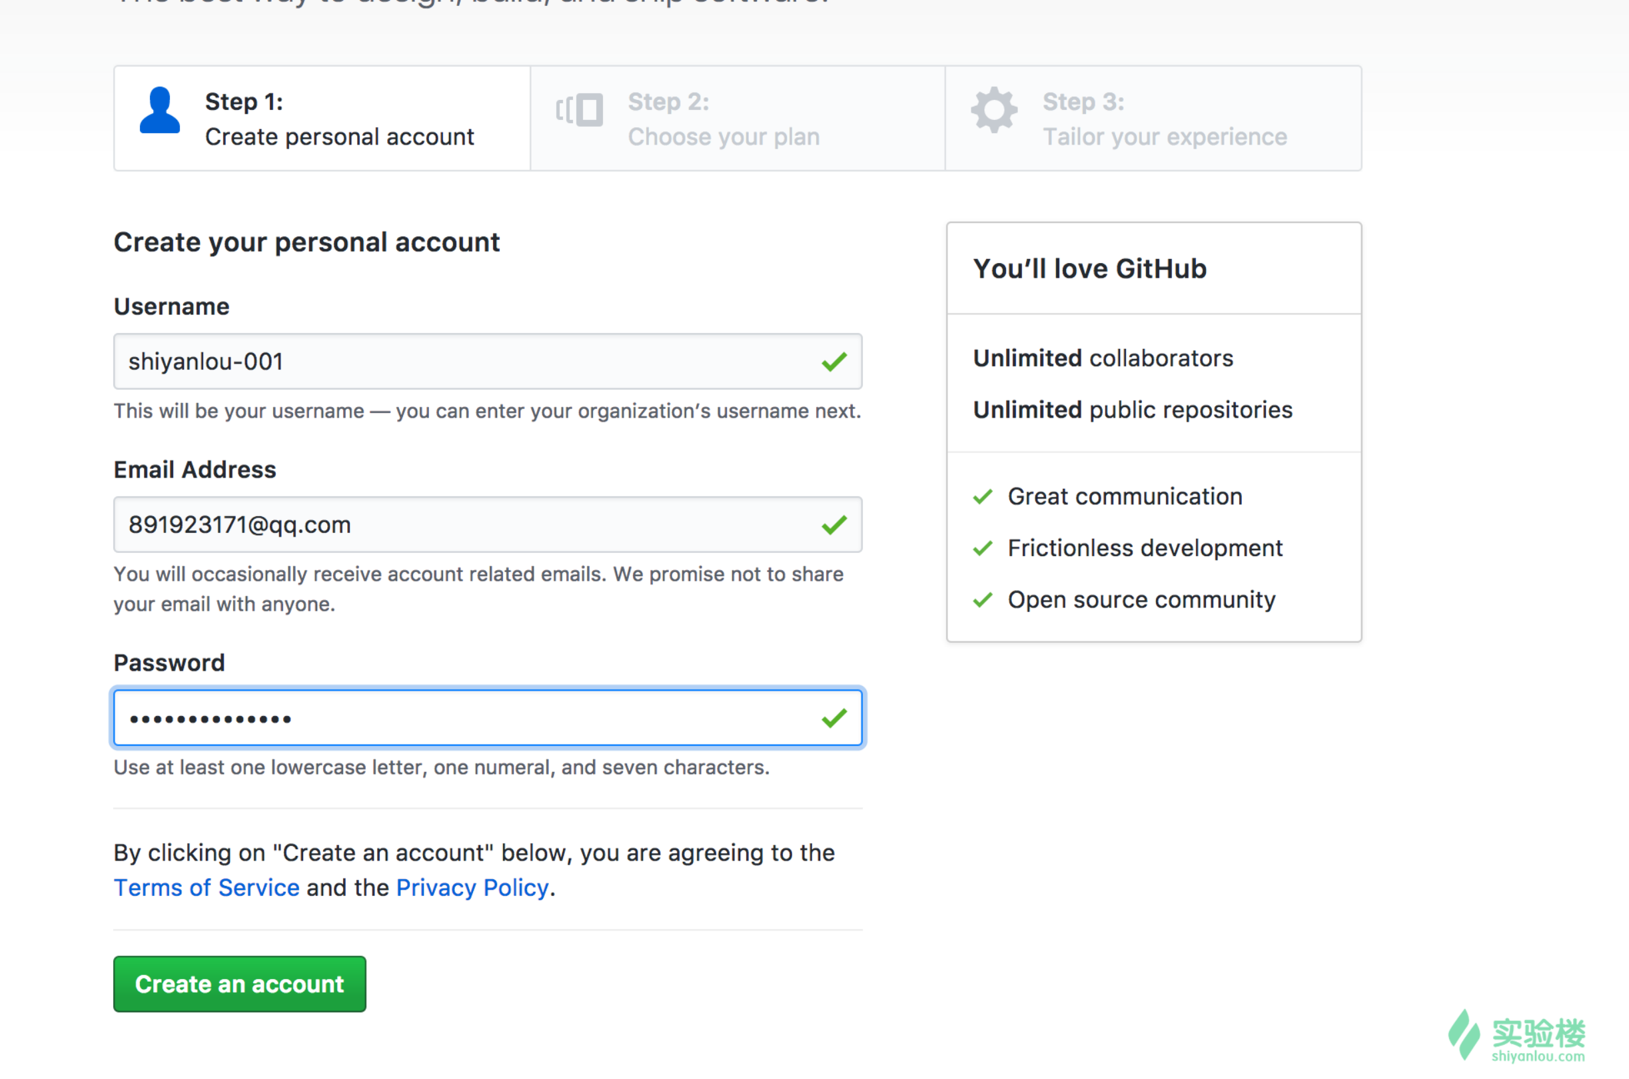The image size is (1629, 1079).
Task: Click the 'You'll love GitHub' heading
Action: [1089, 269]
